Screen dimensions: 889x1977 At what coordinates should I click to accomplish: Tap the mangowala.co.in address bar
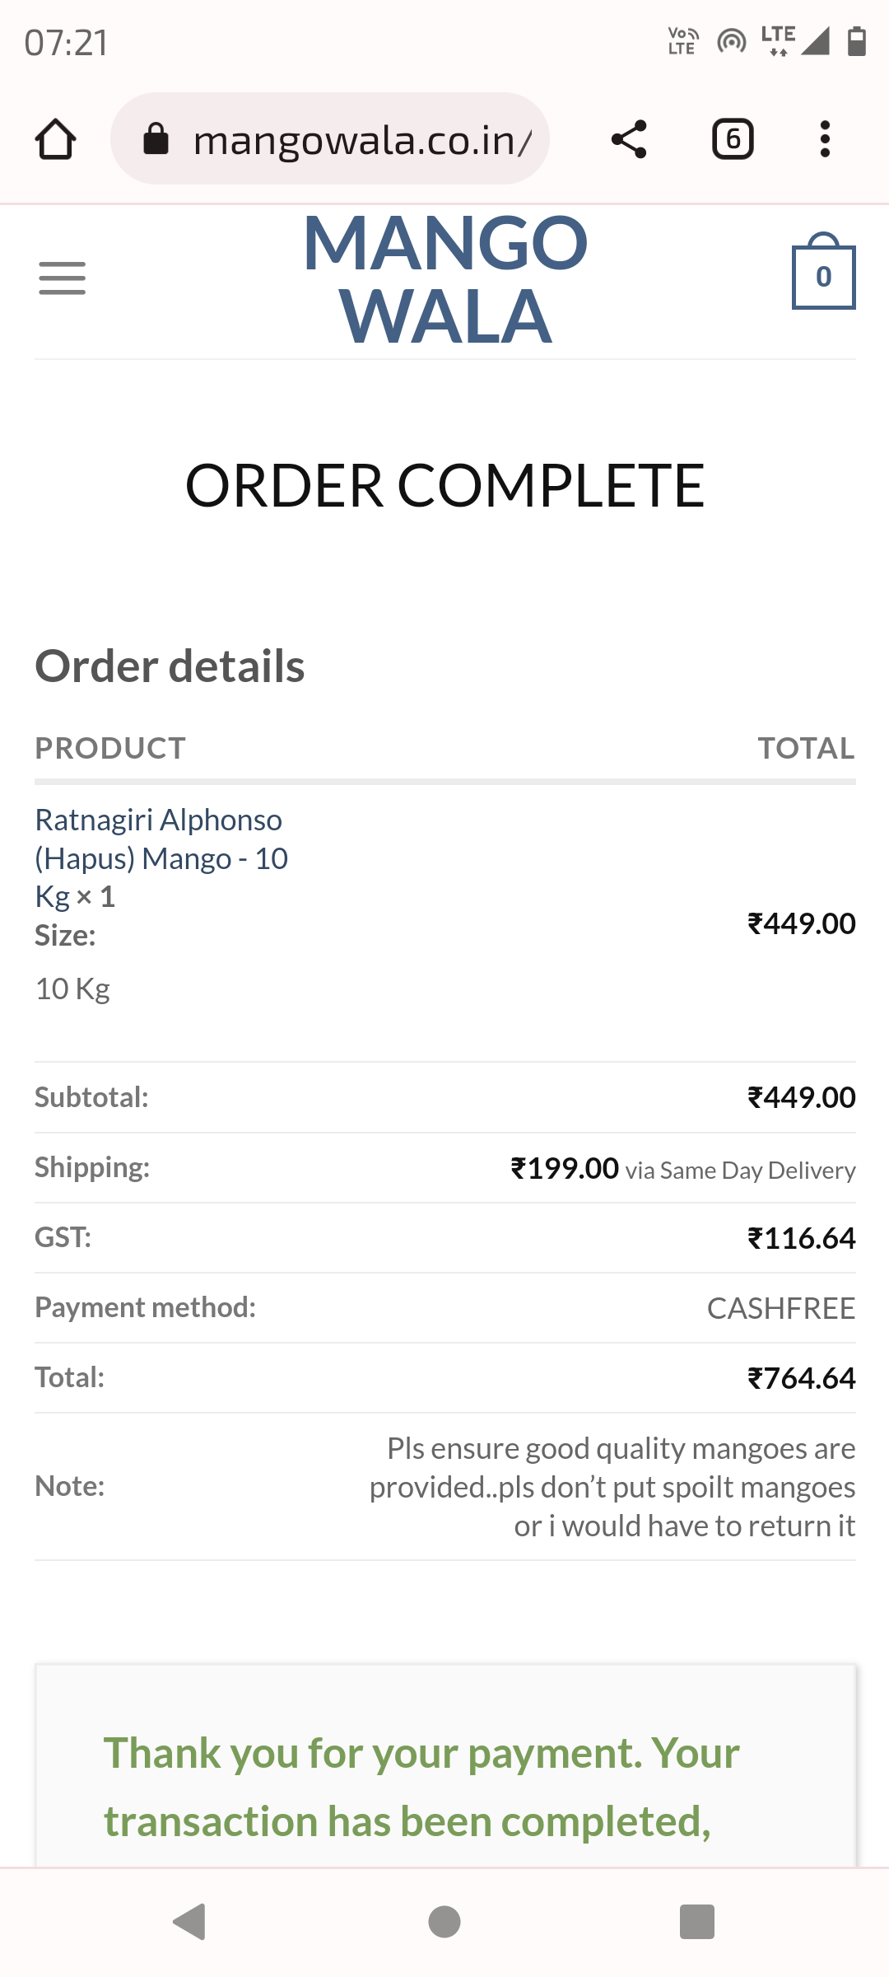362,140
